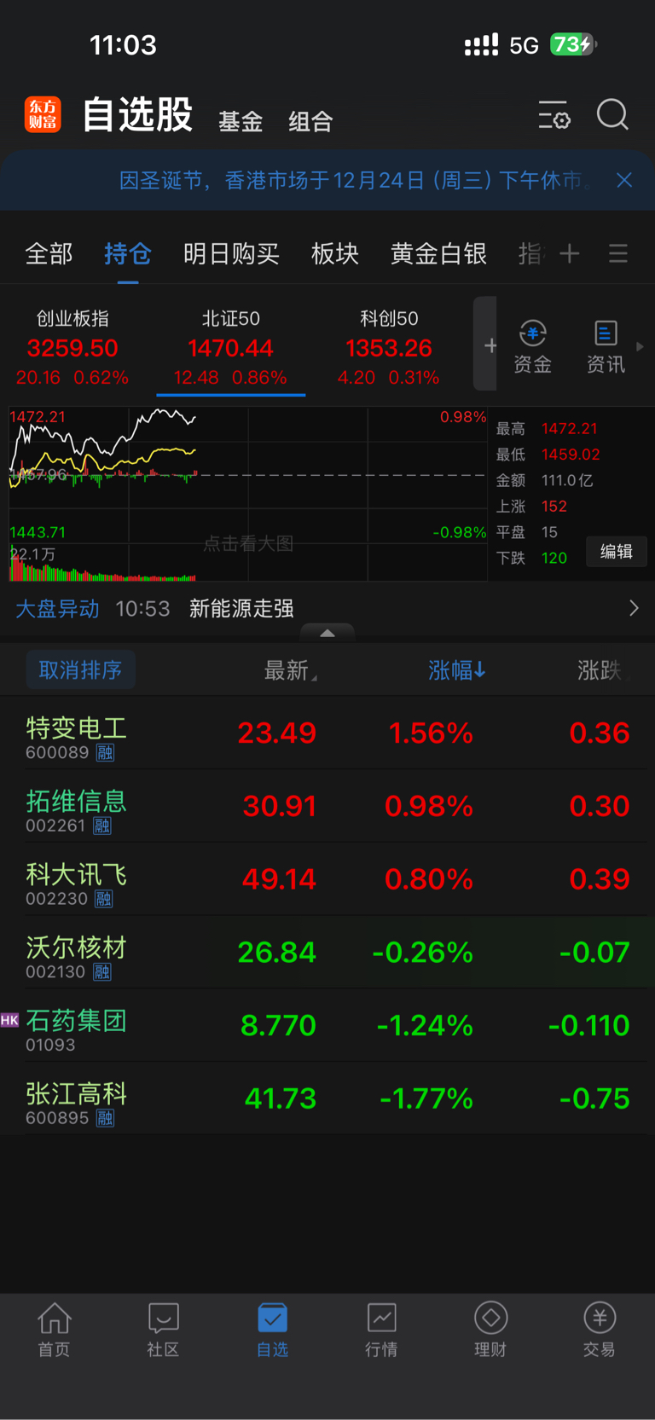
Task: Open the watchlist settings list icon
Action: (554, 114)
